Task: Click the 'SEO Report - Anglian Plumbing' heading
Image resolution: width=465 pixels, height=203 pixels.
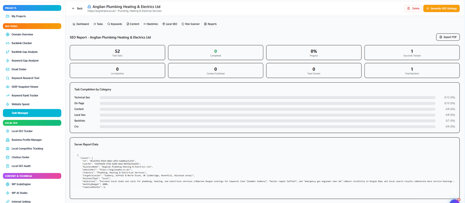Action: pos(110,38)
